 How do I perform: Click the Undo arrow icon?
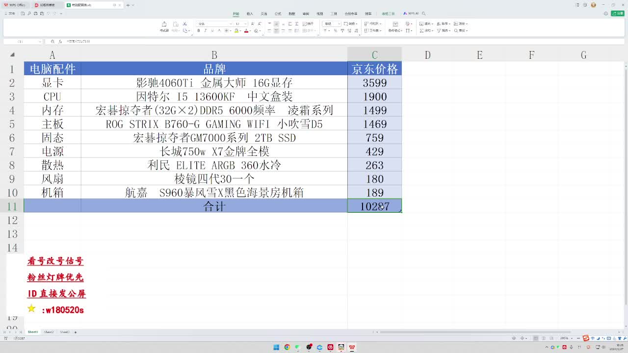tap(48, 14)
